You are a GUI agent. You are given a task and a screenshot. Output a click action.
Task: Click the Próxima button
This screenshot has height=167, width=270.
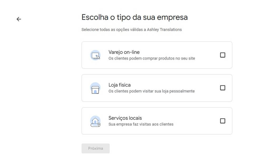coord(95,148)
